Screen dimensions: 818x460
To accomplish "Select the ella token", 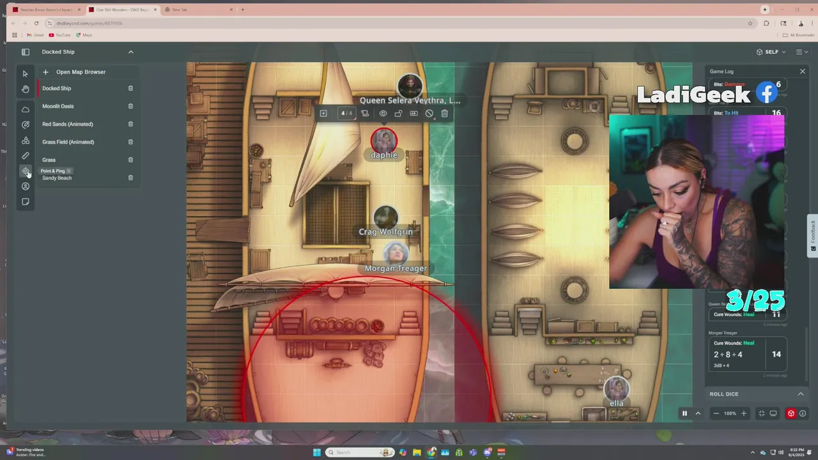I will click(x=616, y=388).
